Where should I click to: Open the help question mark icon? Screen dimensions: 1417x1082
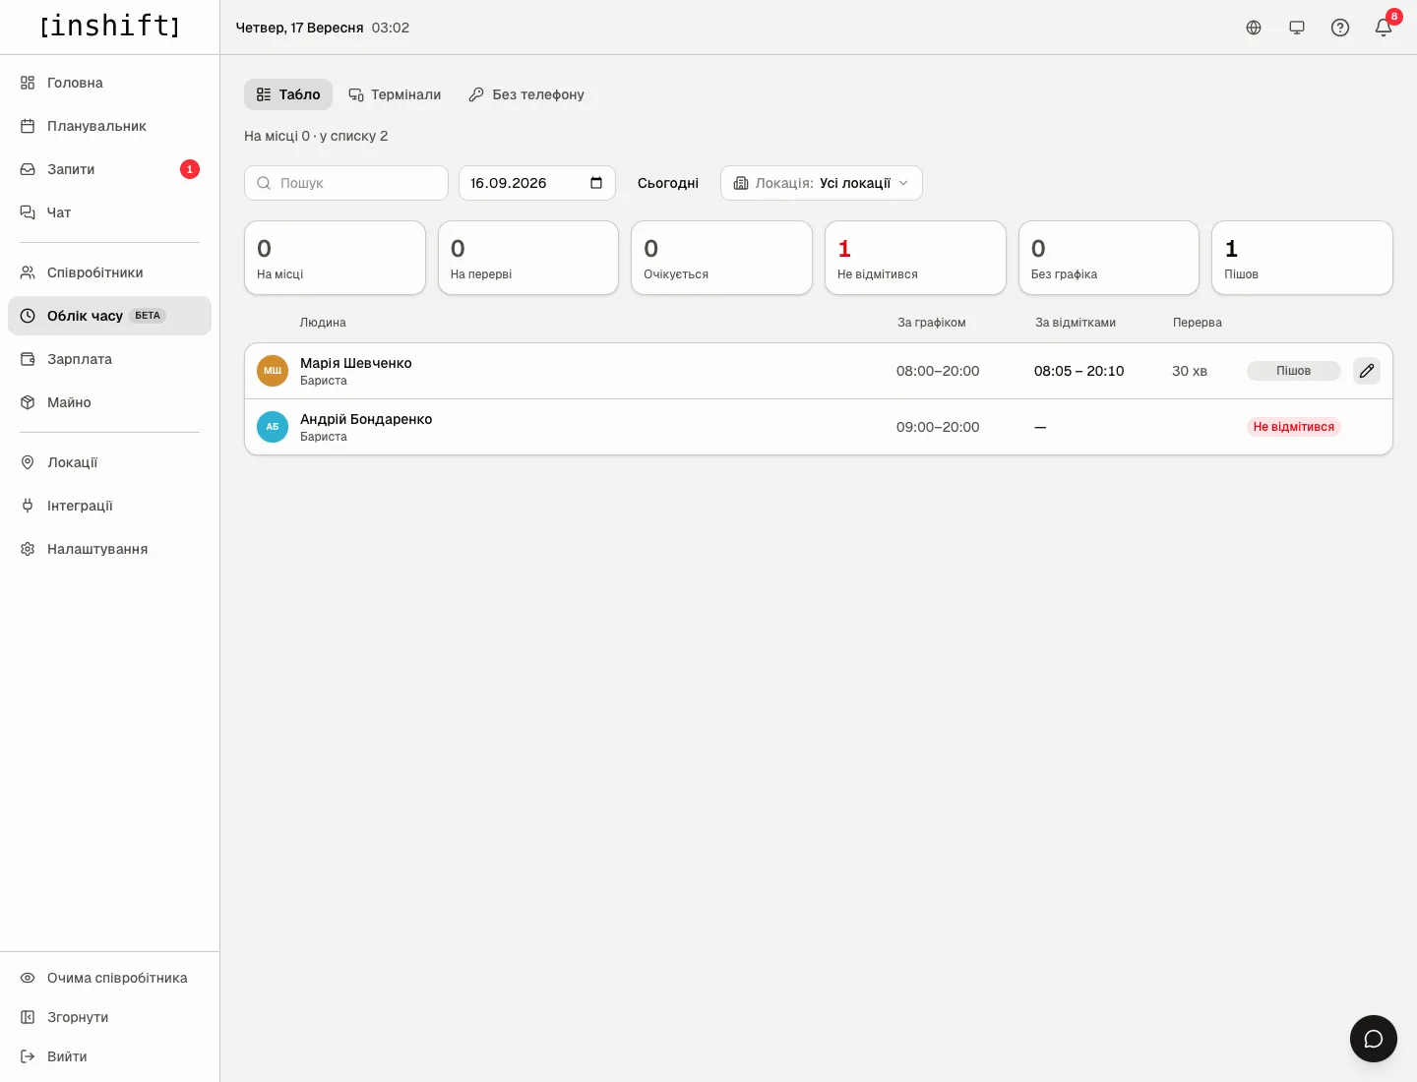(x=1340, y=28)
